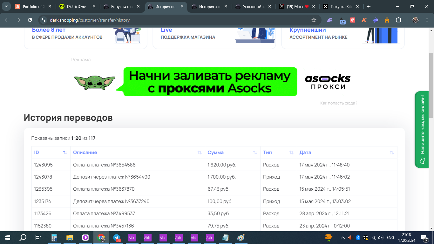Click the date '23 апр. 2024 г., 0:12:00'
This screenshot has width=434, height=244.
pyautogui.click(x=325, y=226)
